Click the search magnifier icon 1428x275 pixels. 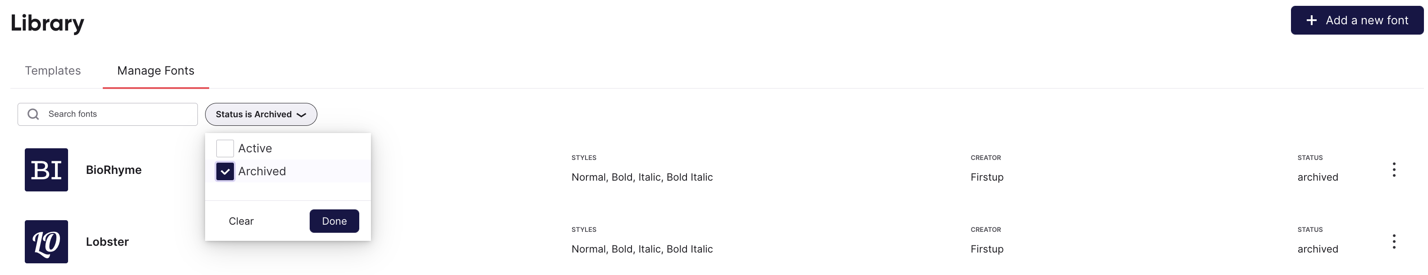pos(33,114)
